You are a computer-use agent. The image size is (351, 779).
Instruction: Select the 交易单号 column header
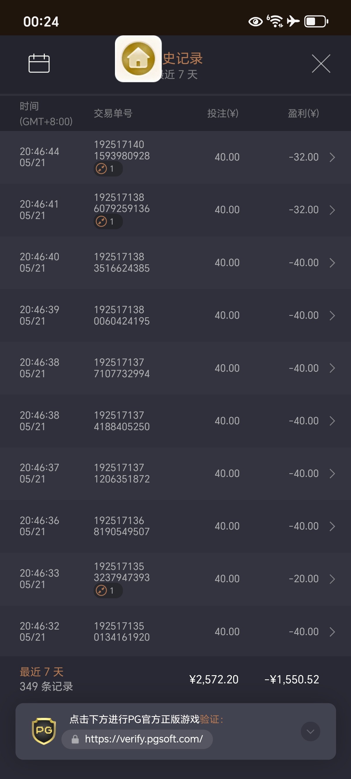tap(113, 113)
